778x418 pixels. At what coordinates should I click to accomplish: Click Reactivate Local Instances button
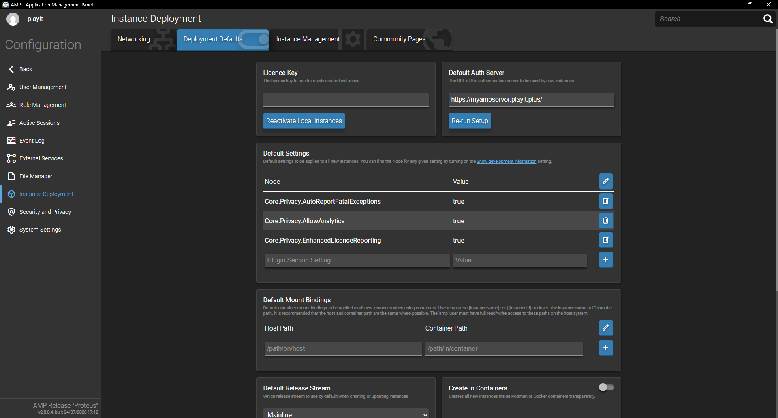click(x=304, y=121)
